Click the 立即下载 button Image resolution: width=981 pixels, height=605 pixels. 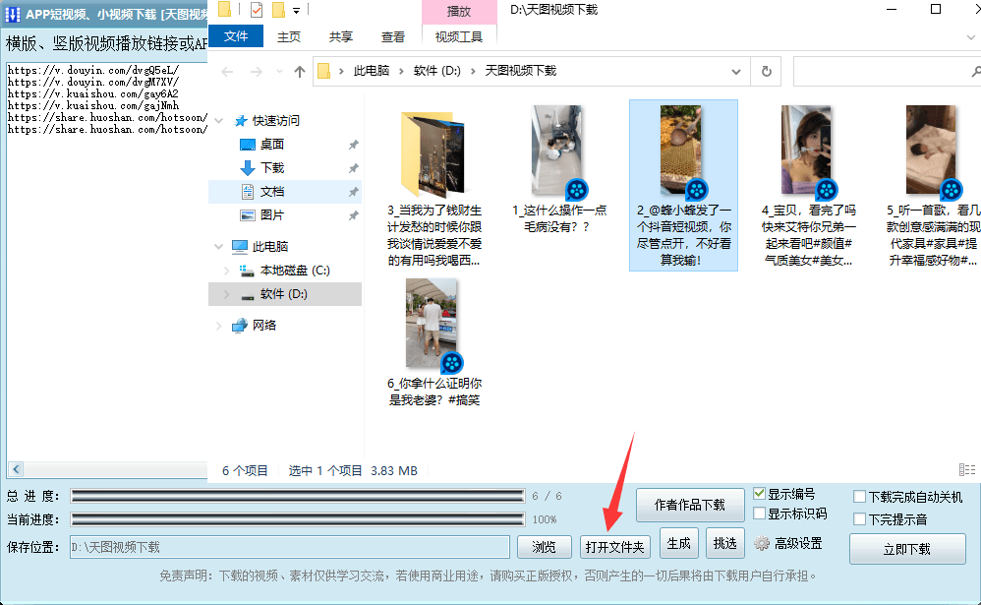(908, 550)
